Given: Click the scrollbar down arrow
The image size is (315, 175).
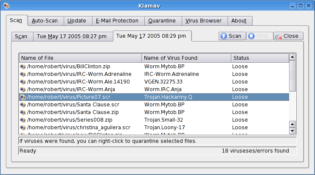Looking at the screenshot, I should point(292,131).
